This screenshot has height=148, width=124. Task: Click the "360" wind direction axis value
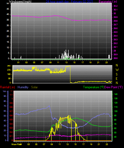pos(9,66)
